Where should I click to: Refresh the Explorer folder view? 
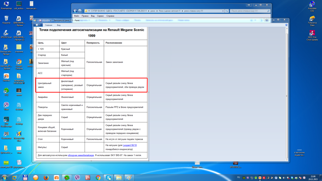227,11
